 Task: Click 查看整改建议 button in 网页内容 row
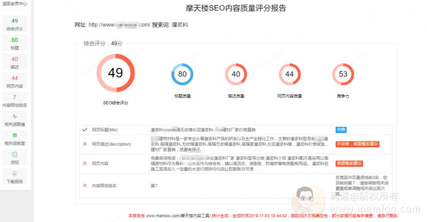pos(349,163)
